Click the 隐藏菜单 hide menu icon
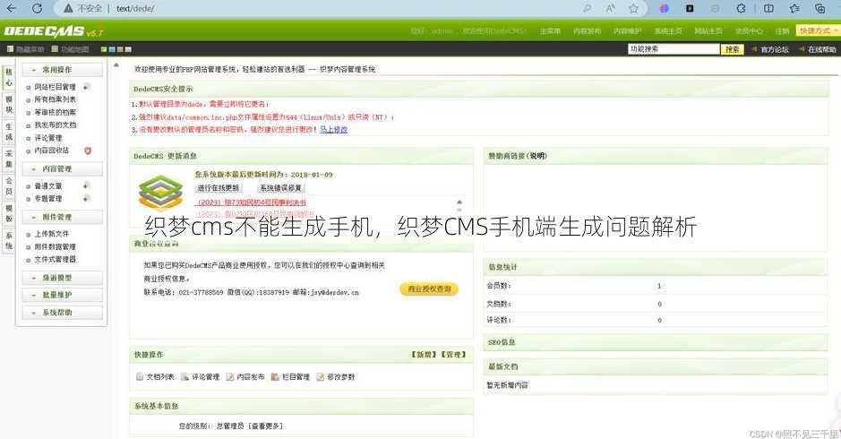Viewport: 841px width, 439px height. coord(10,49)
